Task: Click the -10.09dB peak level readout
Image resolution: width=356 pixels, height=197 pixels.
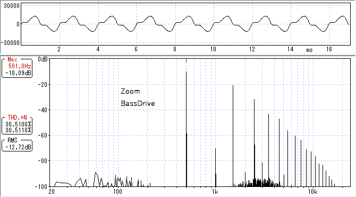Action: (x=18, y=73)
